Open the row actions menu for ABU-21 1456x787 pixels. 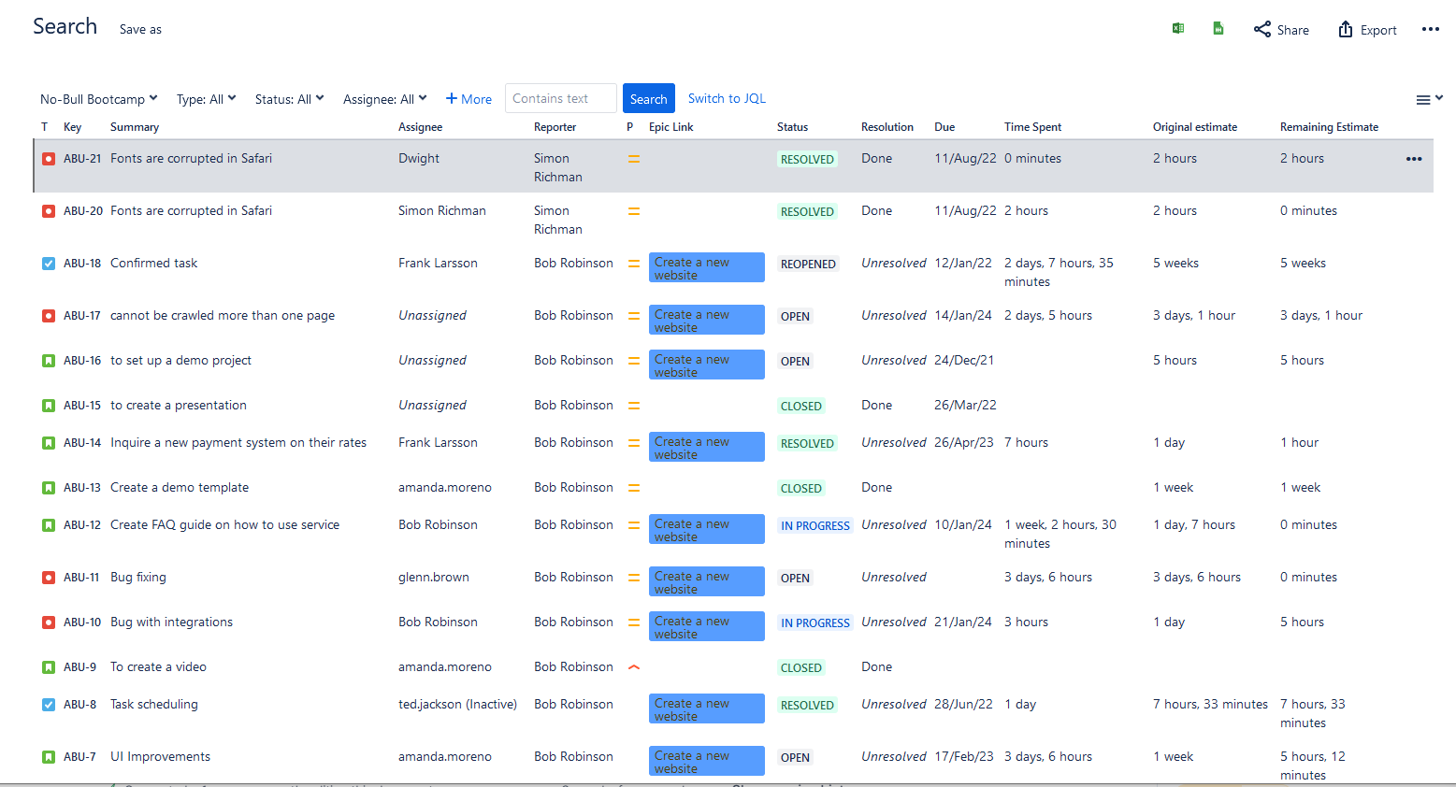pyautogui.click(x=1414, y=159)
